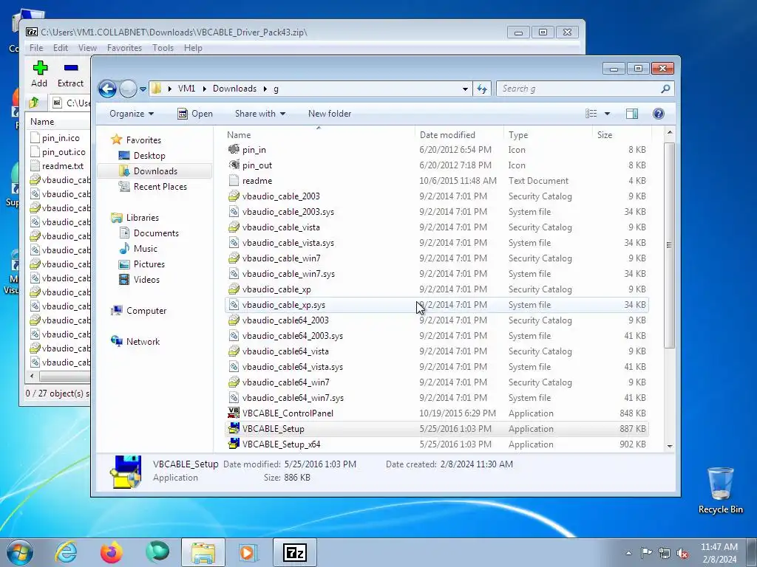The height and width of the screenshot is (567, 757).
Task: Click the Open button in toolbar
Action: [x=195, y=114]
